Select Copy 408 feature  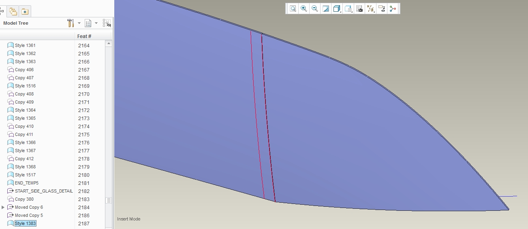pos(24,94)
